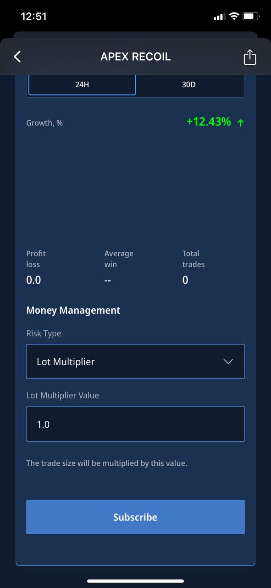Tap the 12:51 clock
This screenshot has height=588, width=271.
[x=34, y=17]
